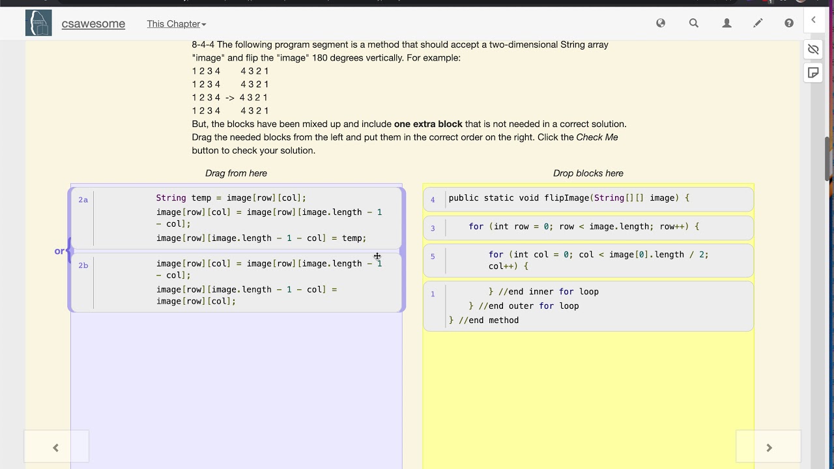
Task: Click the 'one extra block' bold text
Action: coord(428,124)
